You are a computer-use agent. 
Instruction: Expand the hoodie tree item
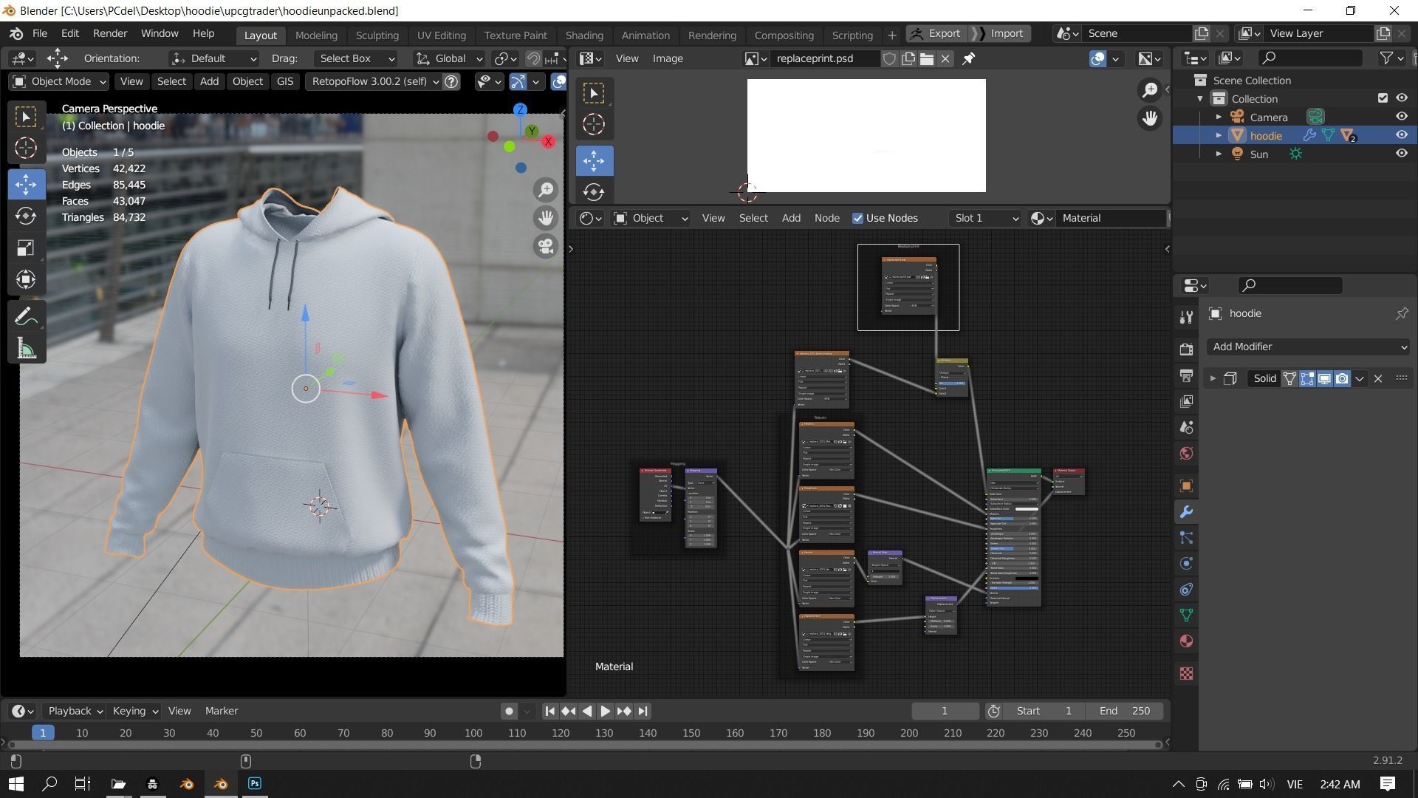1219,135
